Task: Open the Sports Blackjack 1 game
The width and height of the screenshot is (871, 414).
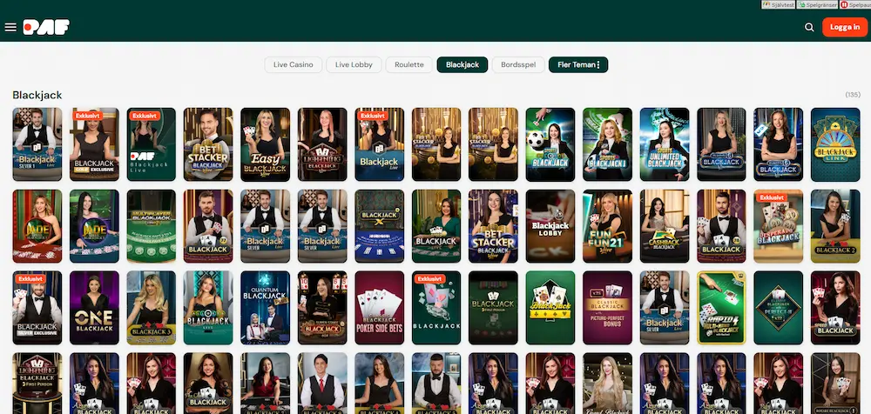Action: coord(607,144)
